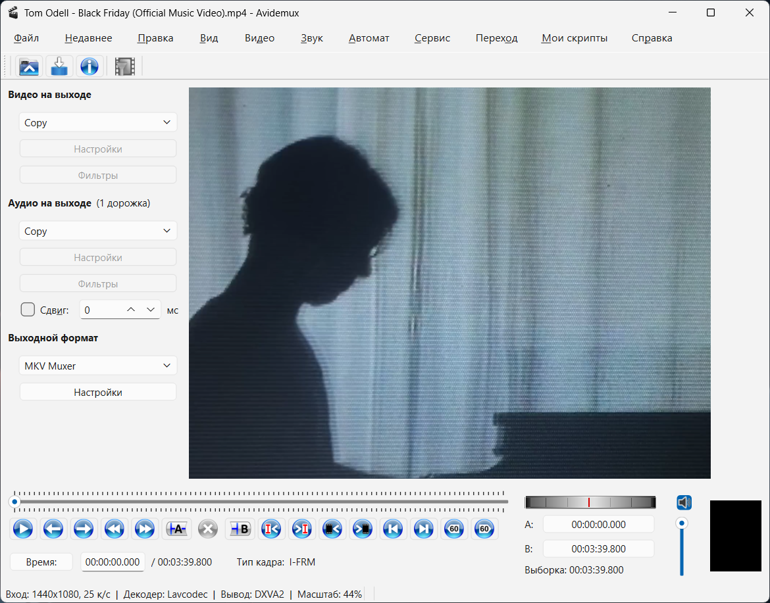Set end marker B

tap(240, 529)
